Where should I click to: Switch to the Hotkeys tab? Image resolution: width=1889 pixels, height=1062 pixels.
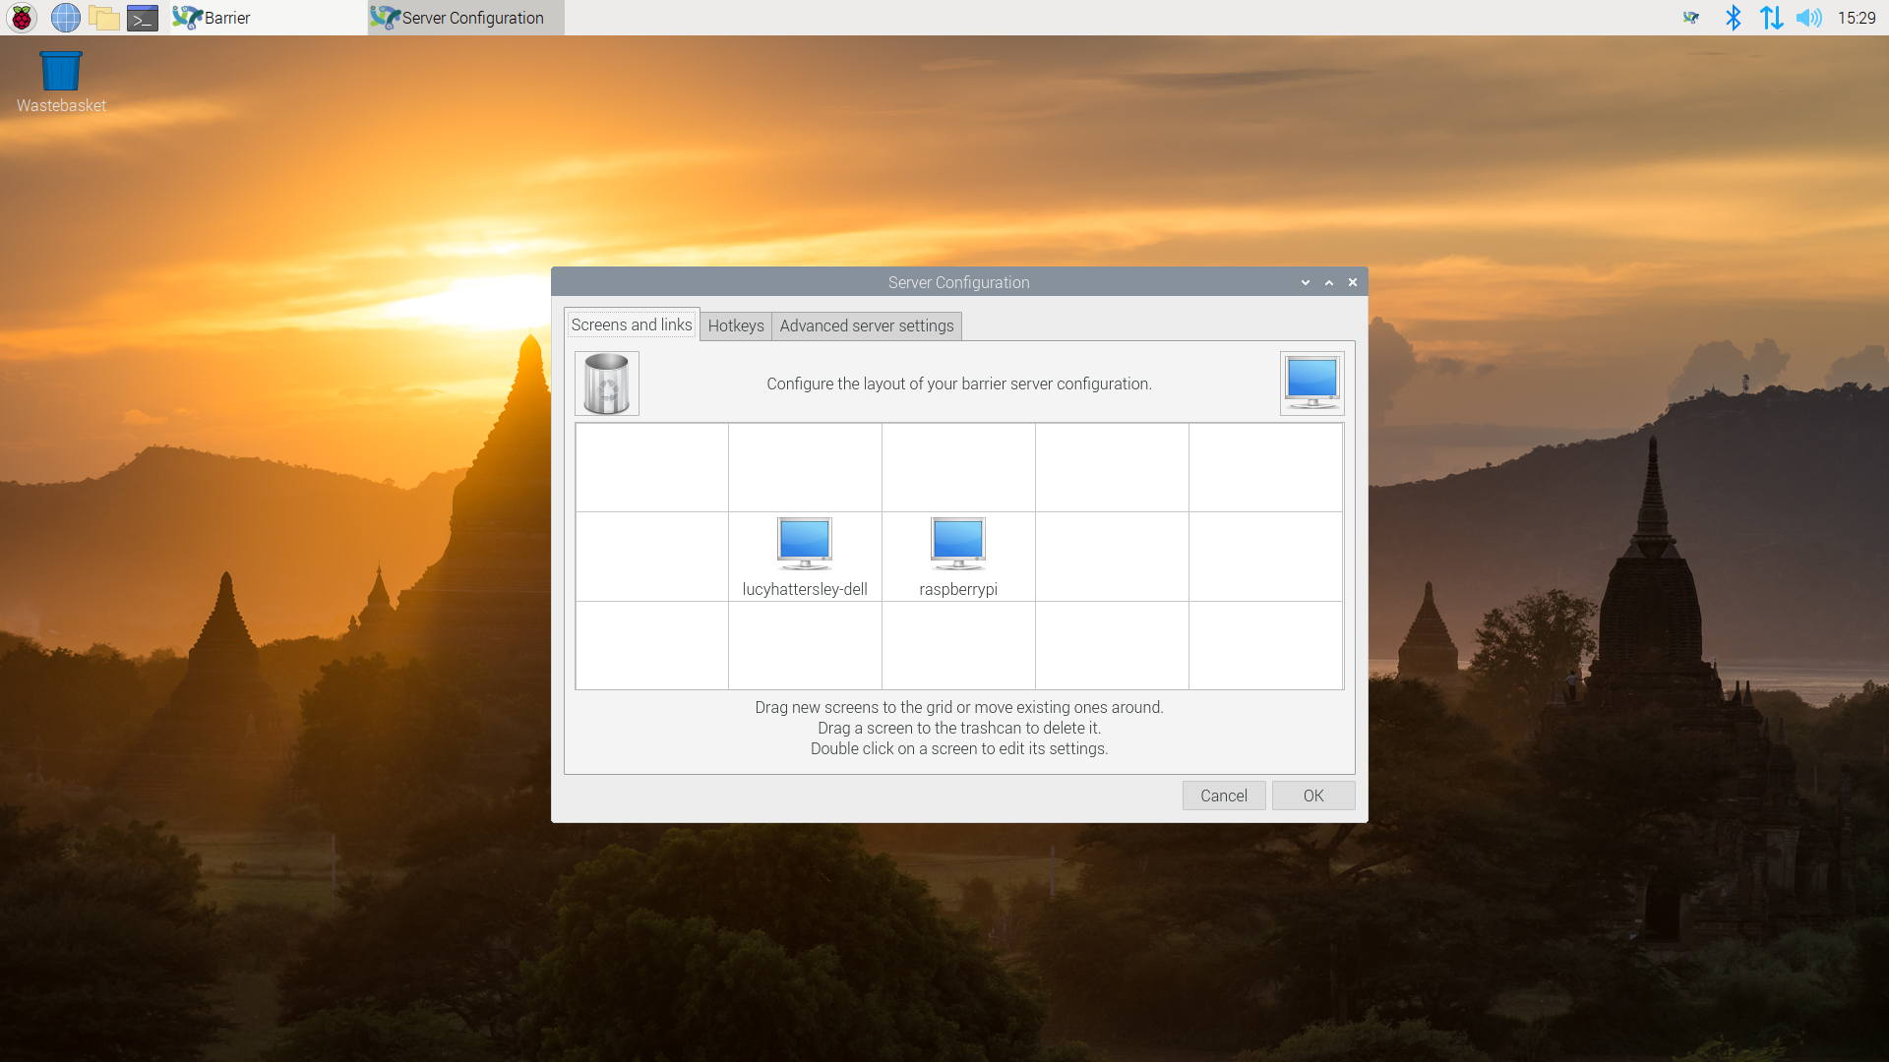735,325
